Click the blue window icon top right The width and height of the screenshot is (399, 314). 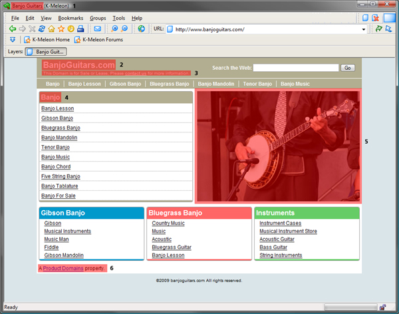389,18
